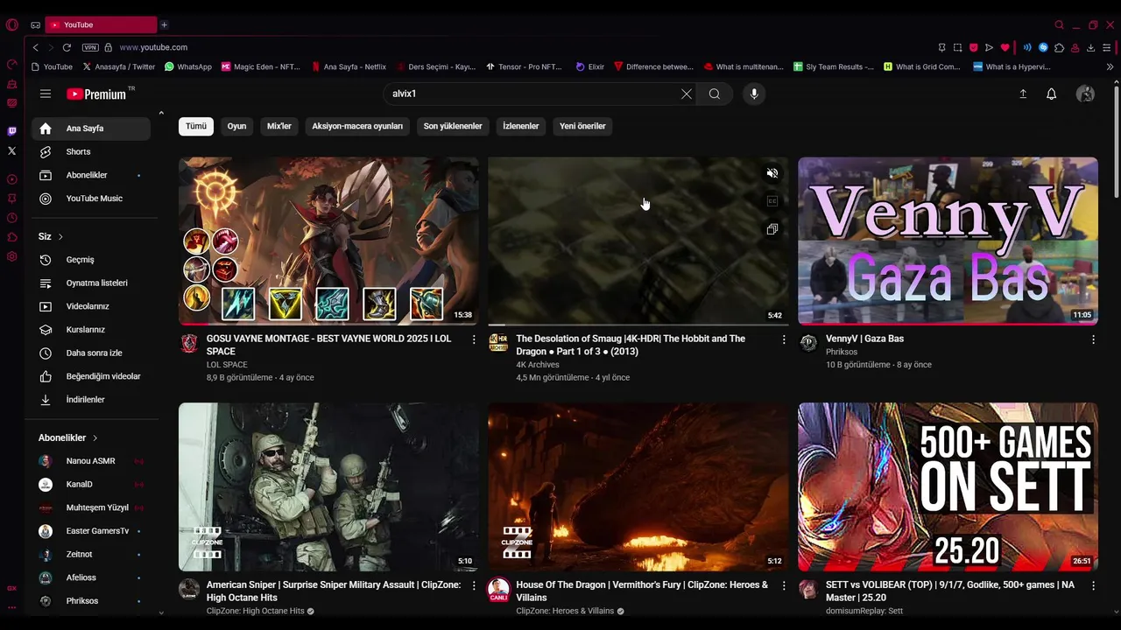Open İndirilenler in the sidebar

pos(91,400)
